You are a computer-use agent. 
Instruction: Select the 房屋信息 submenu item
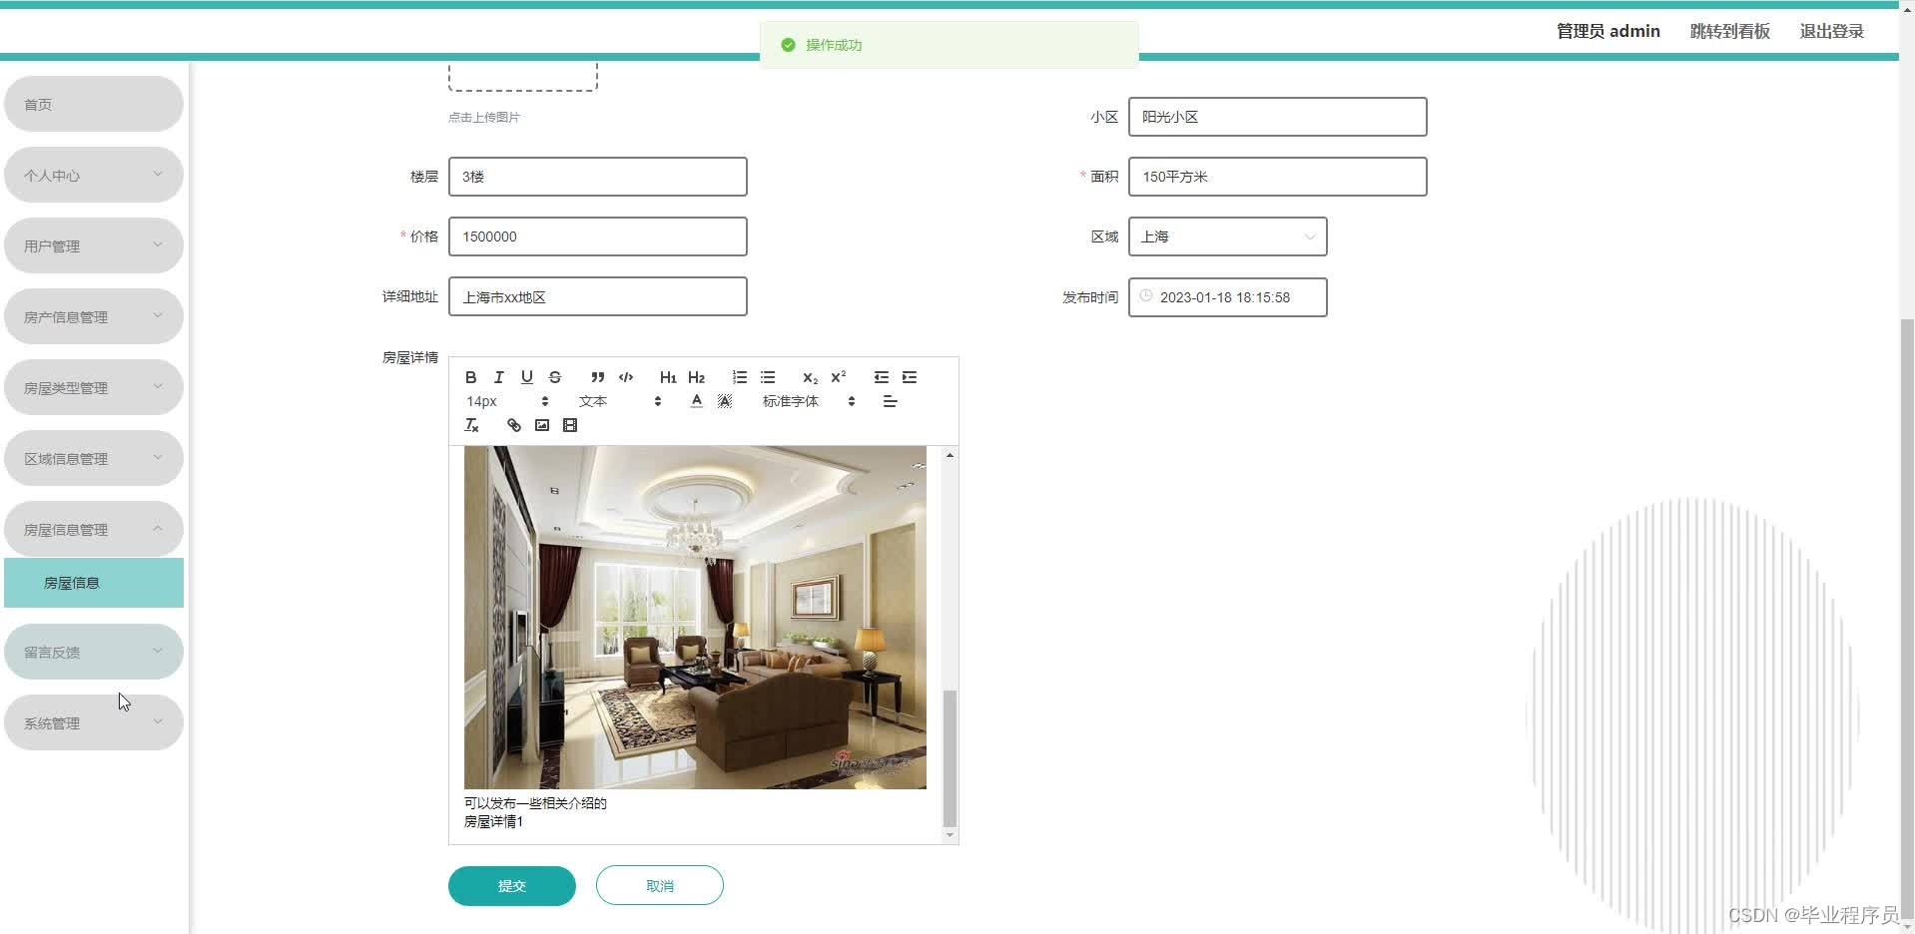(94, 583)
